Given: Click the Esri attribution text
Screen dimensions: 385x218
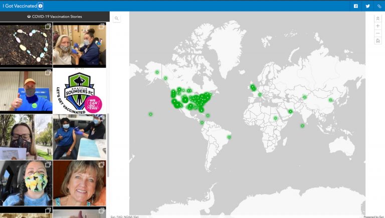Looking at the screenshot, I should (124, 217).
